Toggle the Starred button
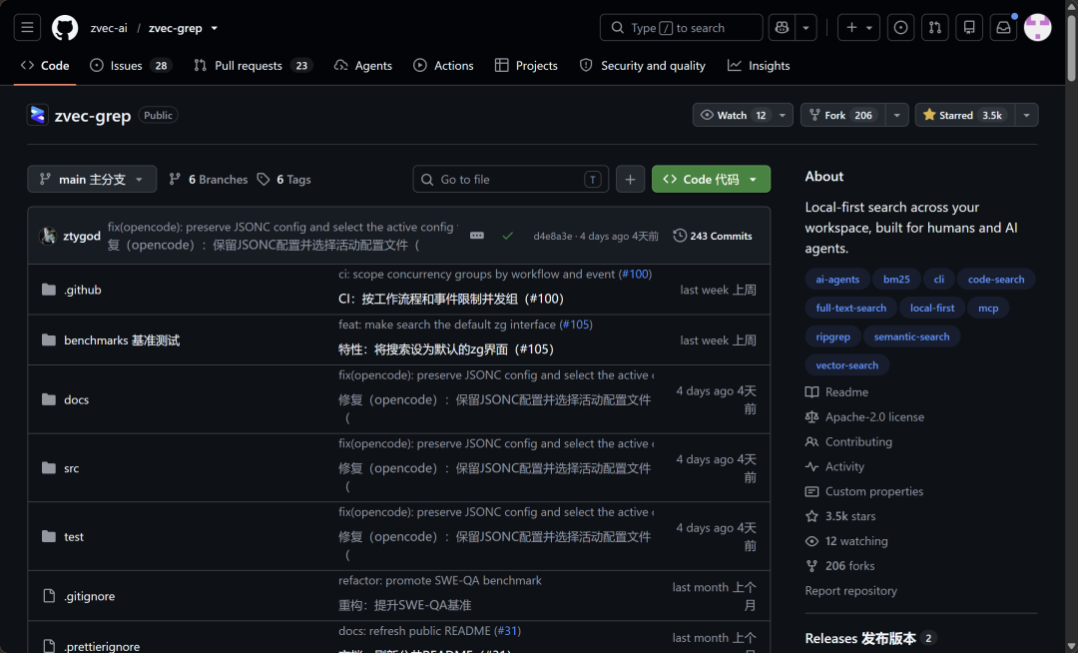1078x653 pixels. click(x=964, y=115)
